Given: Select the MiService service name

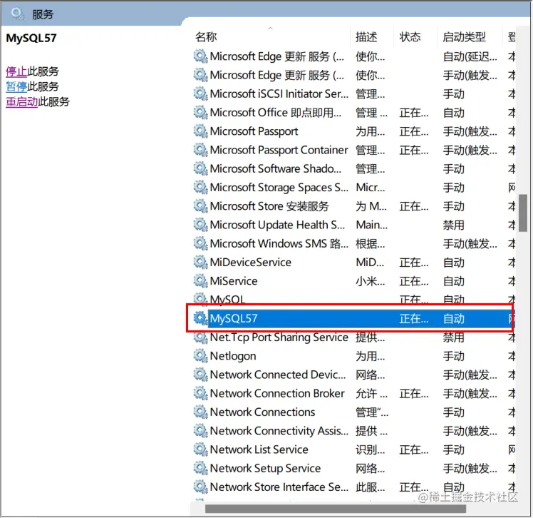Looking at the screenshot, I should point(234,281).
